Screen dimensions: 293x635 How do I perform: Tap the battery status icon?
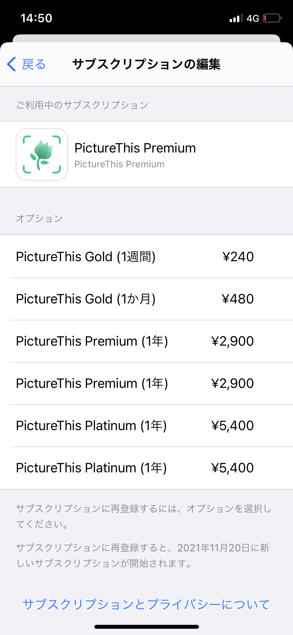click(272, 18)
